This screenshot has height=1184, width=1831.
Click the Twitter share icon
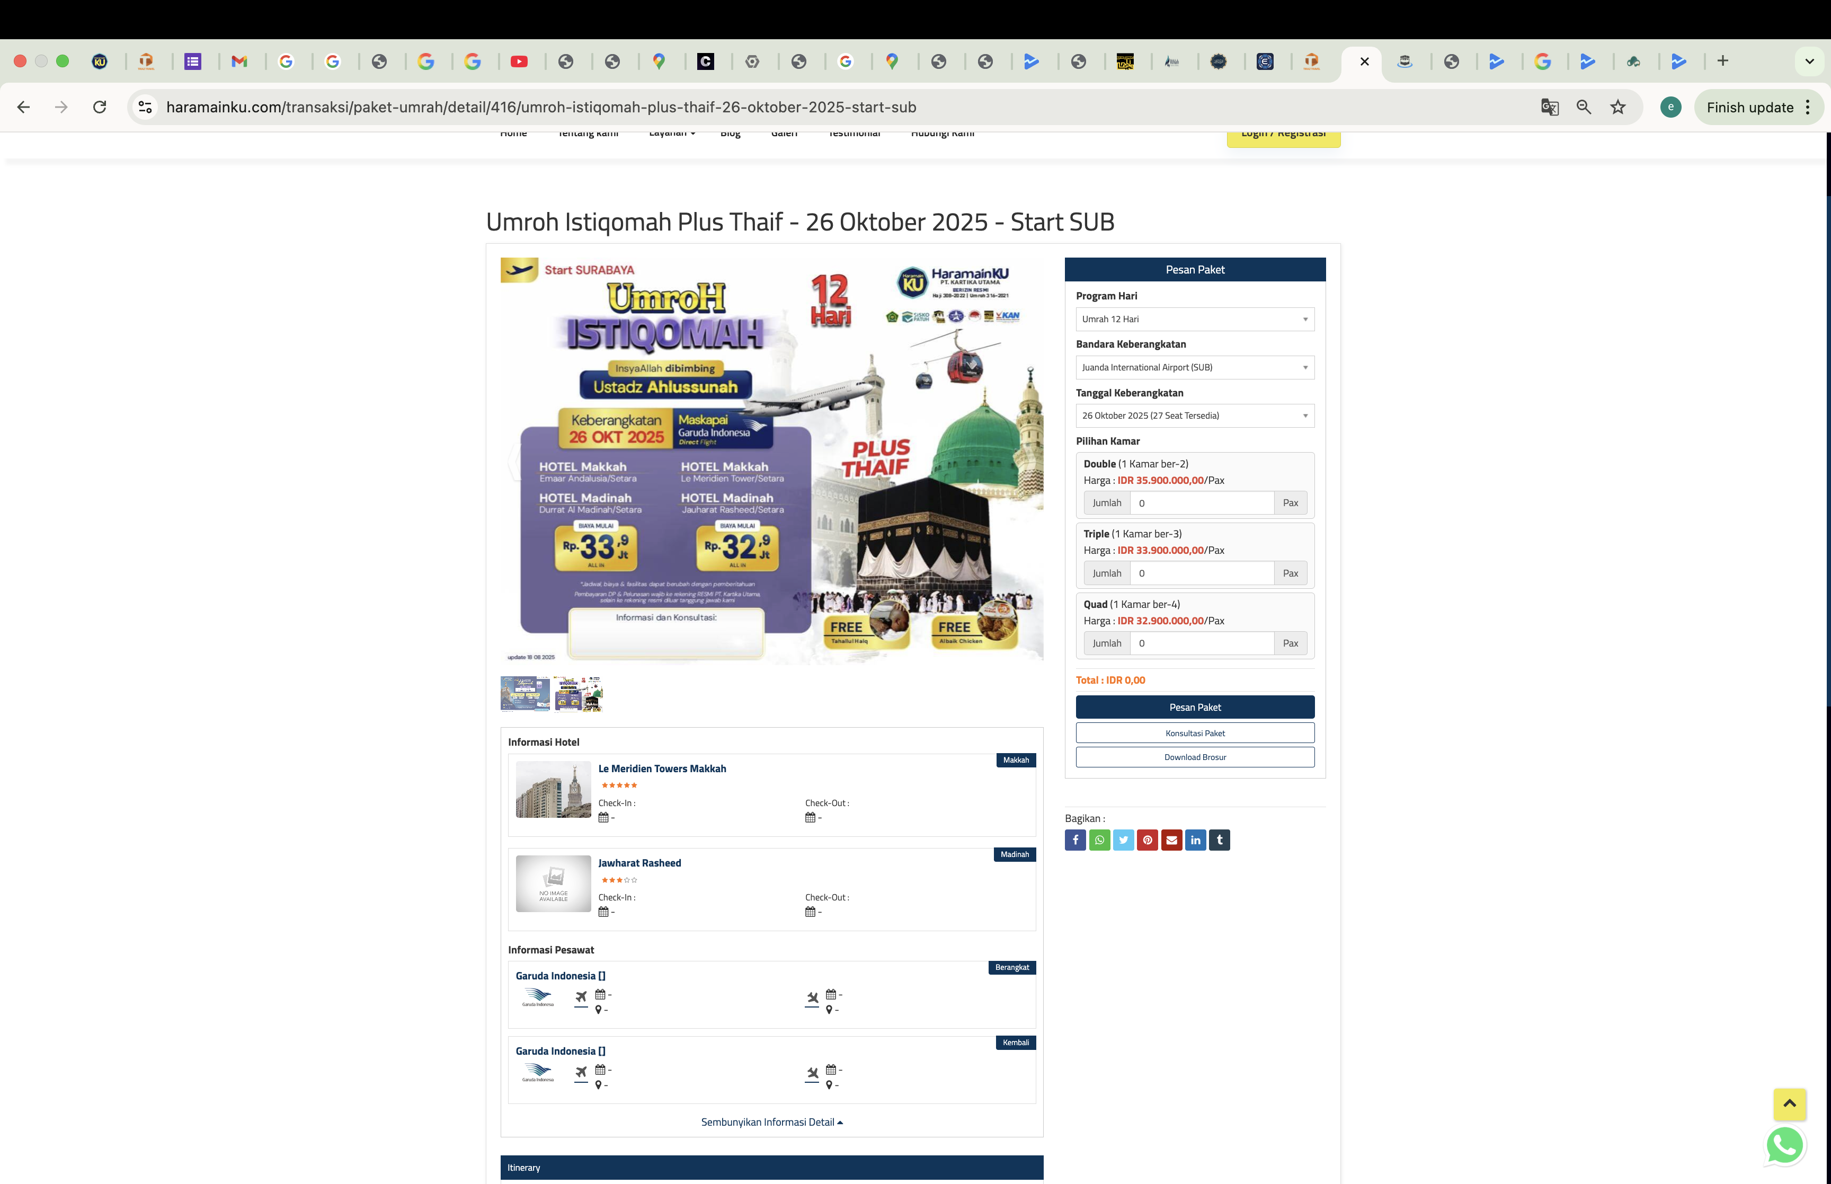(x=1123, y=840)
